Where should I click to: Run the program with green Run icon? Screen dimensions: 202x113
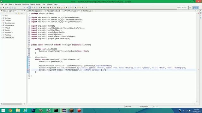(x=44, y=8)
